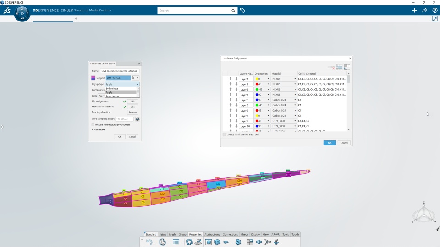Screen dimensions: 440x247
Task: Click the Name field in Composite Shell Section
Action: click(120, 71)
